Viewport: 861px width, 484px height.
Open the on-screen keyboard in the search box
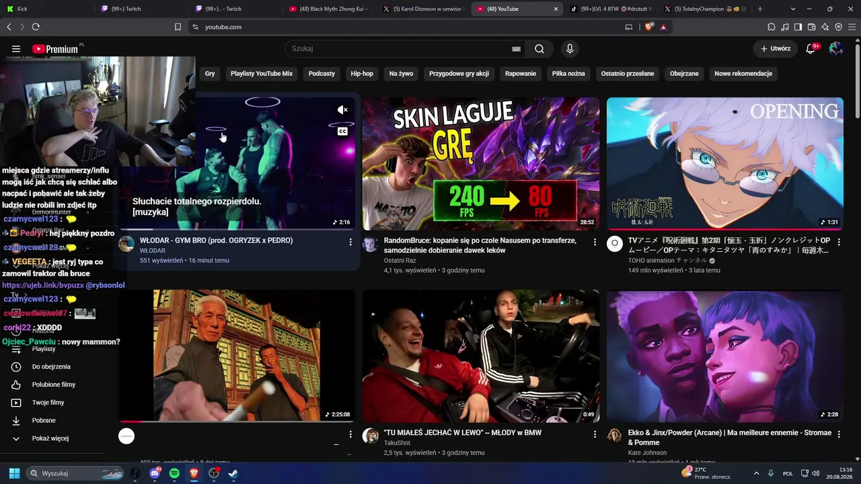click(516, 49)
